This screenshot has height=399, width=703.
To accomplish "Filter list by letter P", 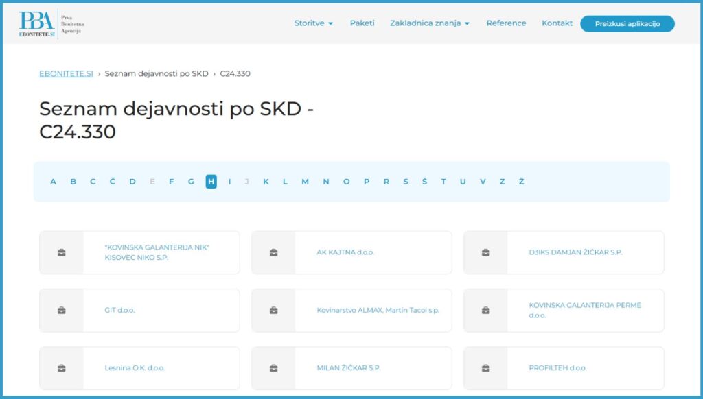I will click(367, 182).
